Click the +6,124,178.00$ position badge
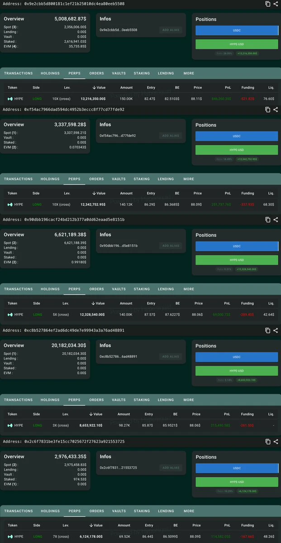The image size is (281, 543). 247,491
